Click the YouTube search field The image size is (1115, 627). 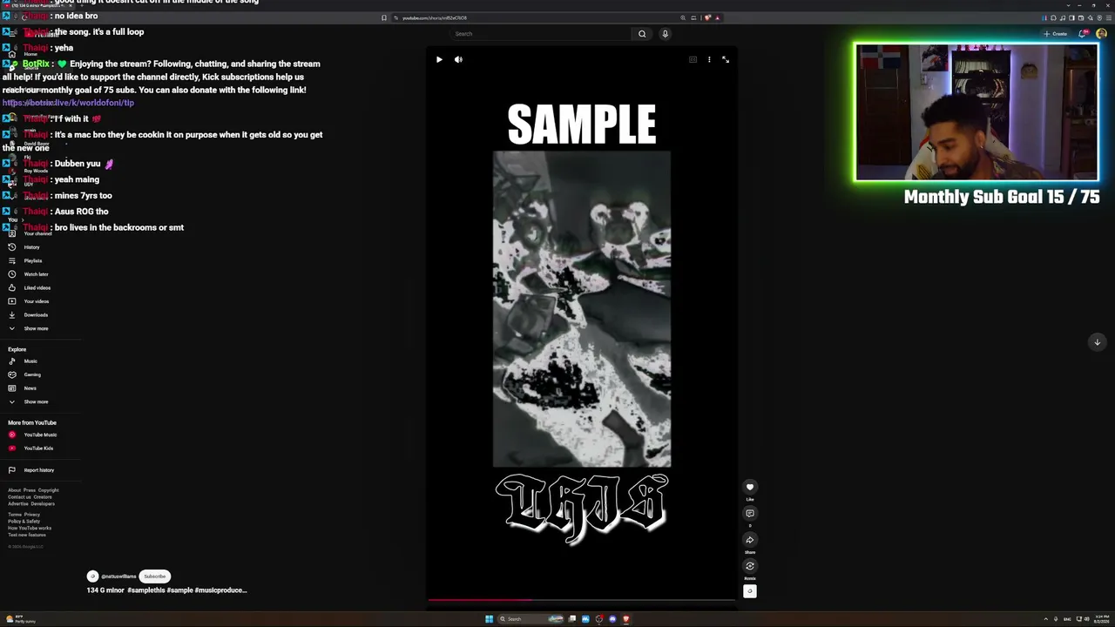(x=540, y=34)
